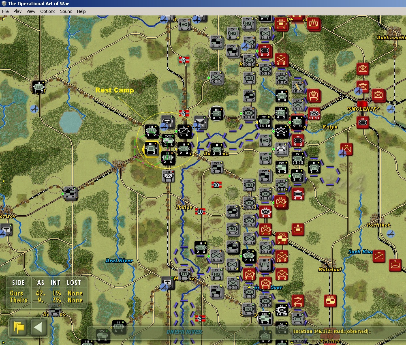The height and width of the screenshot is (345, 406).
Task: Click the 'Theirs' row in combat panel
Action: click(46, 300)
